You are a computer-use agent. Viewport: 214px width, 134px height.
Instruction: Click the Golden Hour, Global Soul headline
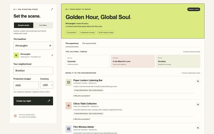(99, 17)
